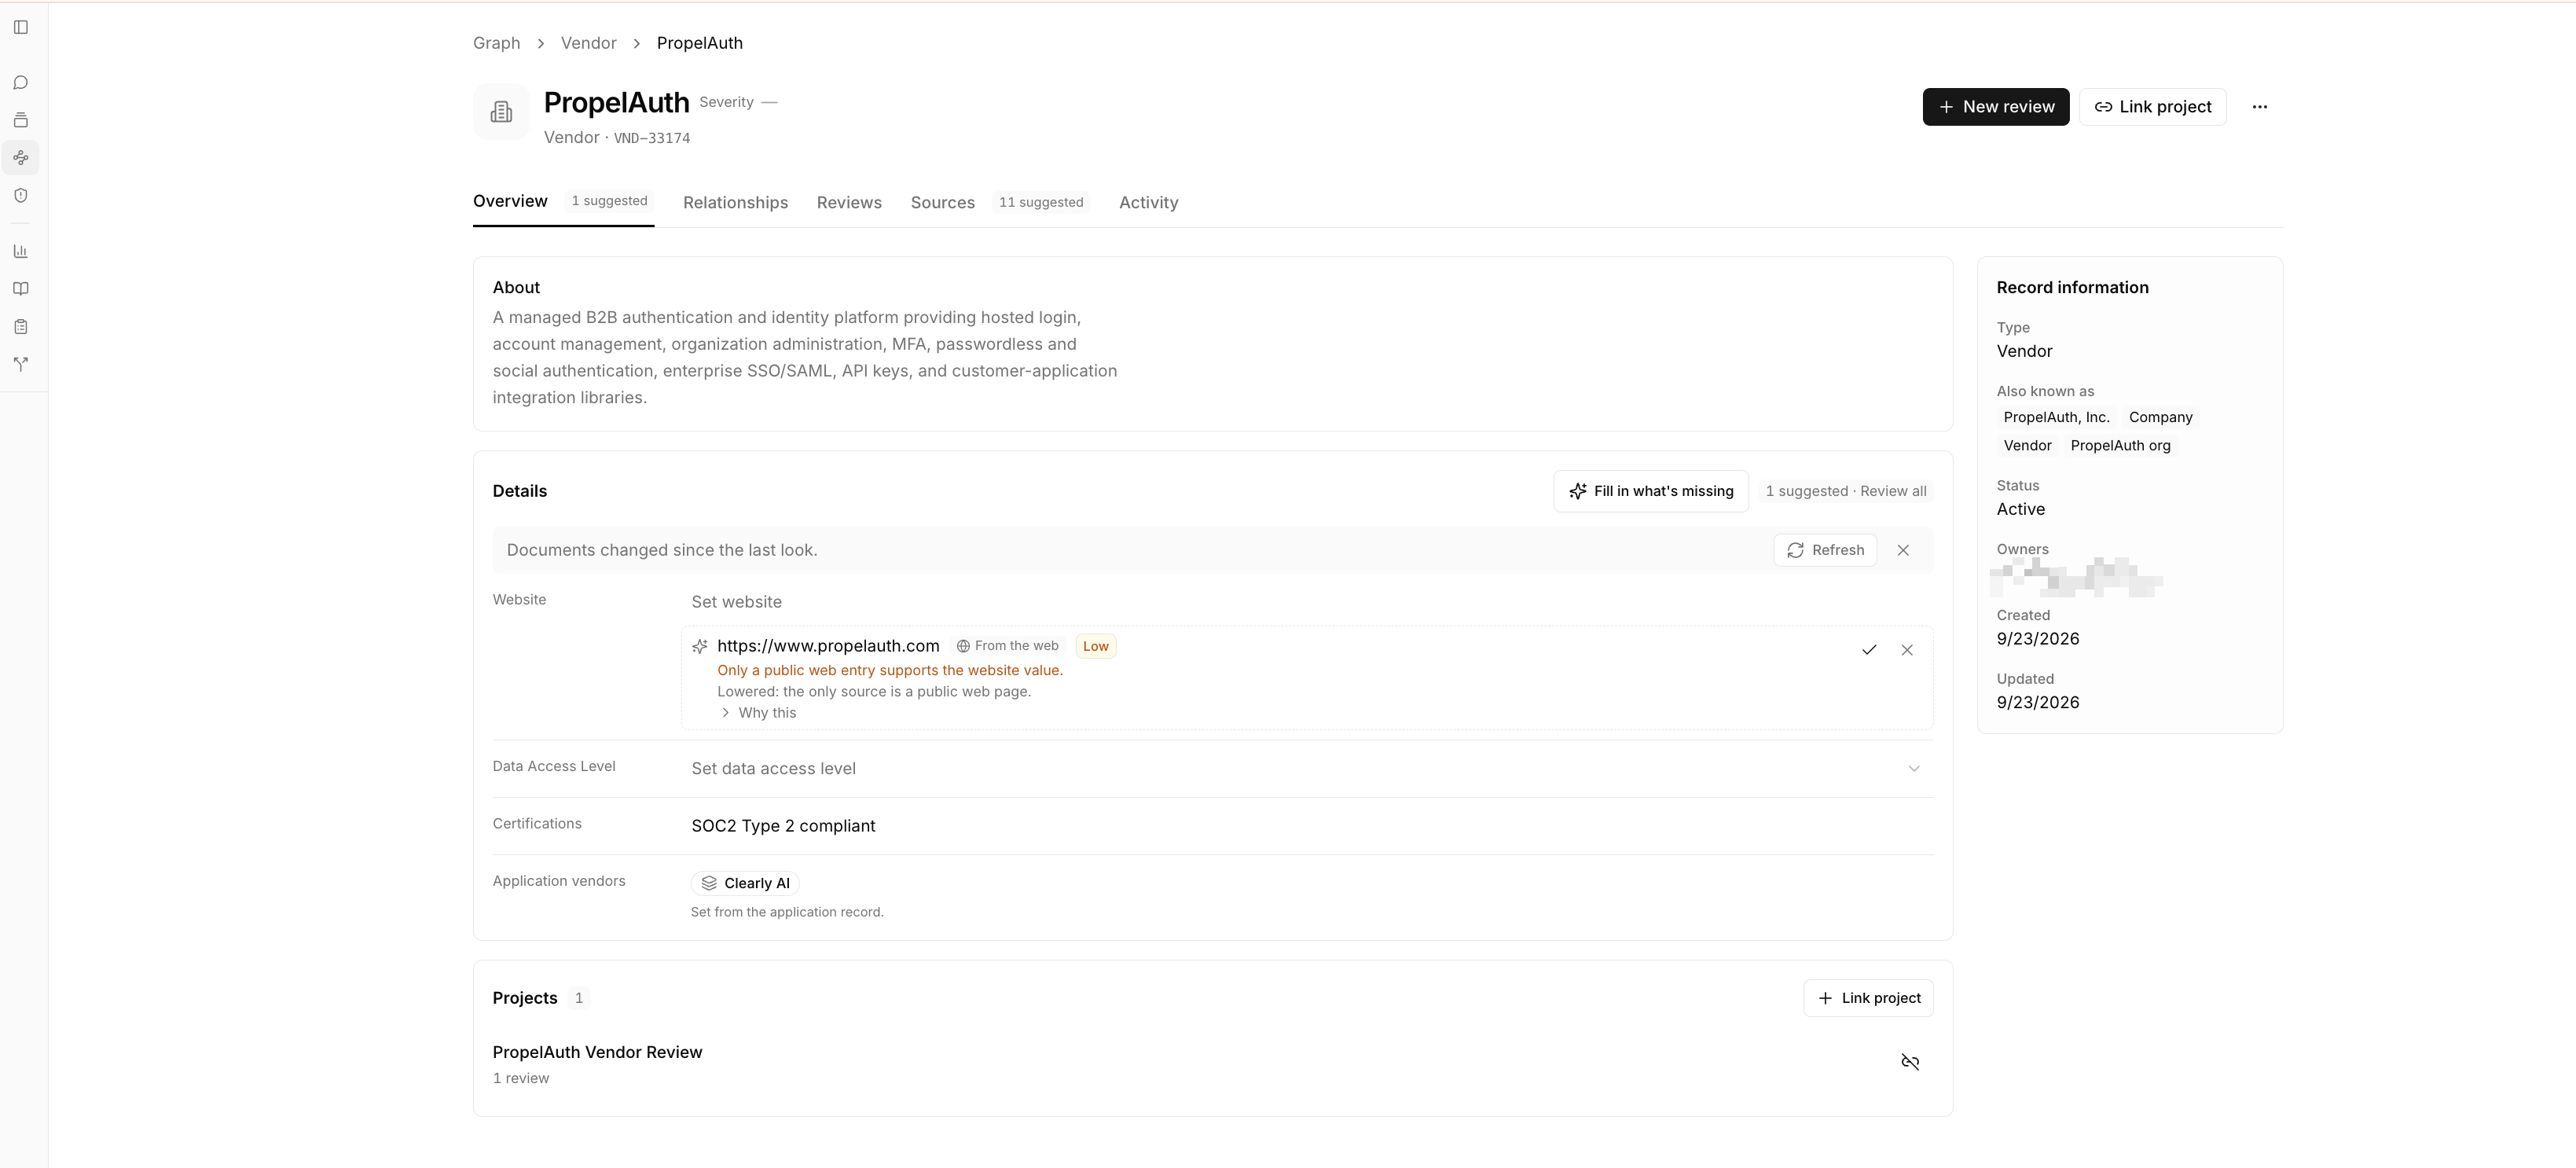Click the header Link project button
The height and width of the screenshot is (1168, 2576).
tap(2152, 107)
